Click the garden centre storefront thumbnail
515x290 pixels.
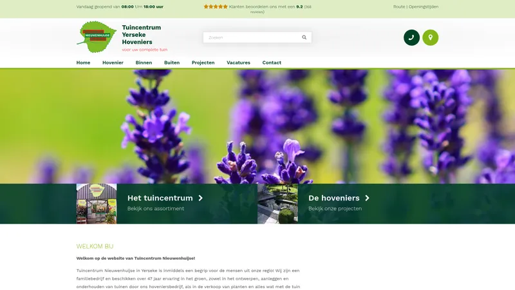[x=97, y=204]
